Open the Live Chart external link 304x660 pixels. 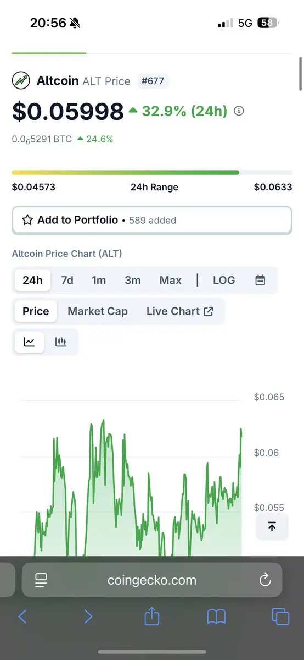click(x=180, y=311)
